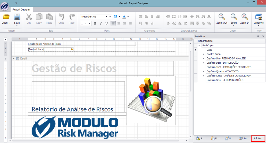Toggle underline formatting
Viewport: 266px width, 143px height.
tap(107, 23)
